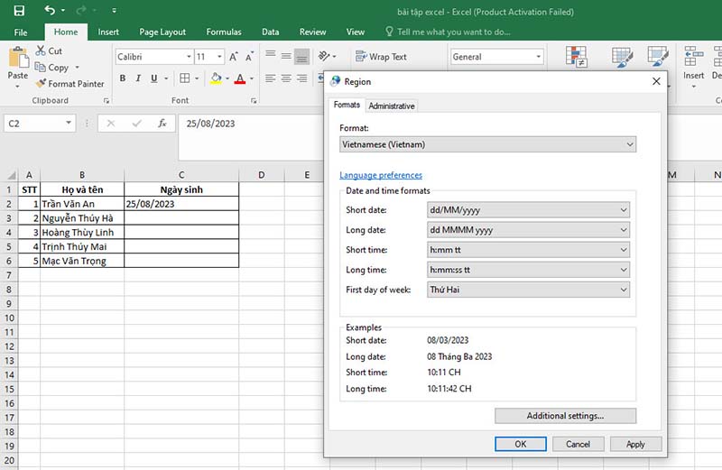
Task: Switch to the Review tab
Action: (312, 32)
